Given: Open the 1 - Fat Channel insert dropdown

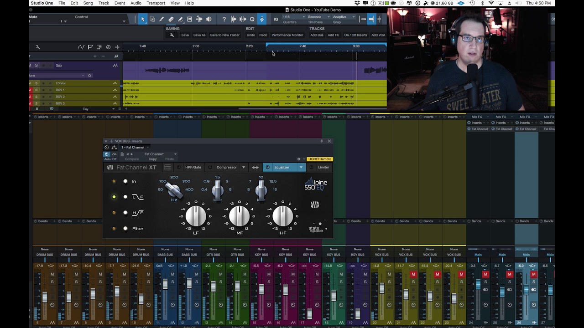Looking at the screenshot, I should click(x=135, y=147).
